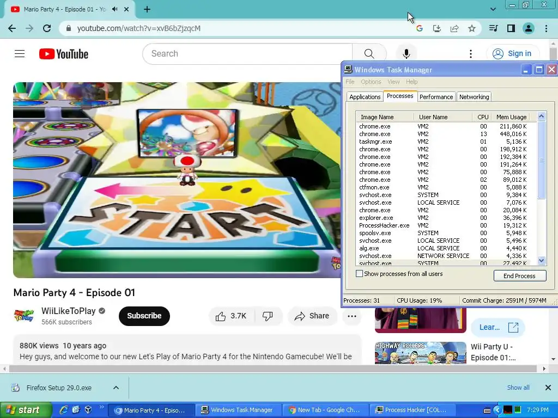The height and width of the screenshot is (418, 558).
Task: Reload the YouTube page
Action: [47, 28]
